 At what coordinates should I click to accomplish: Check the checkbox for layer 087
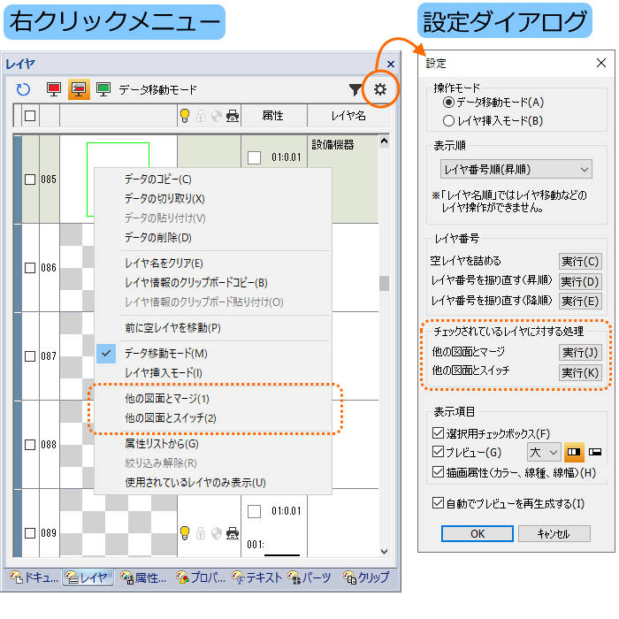(x=30, y=356)
